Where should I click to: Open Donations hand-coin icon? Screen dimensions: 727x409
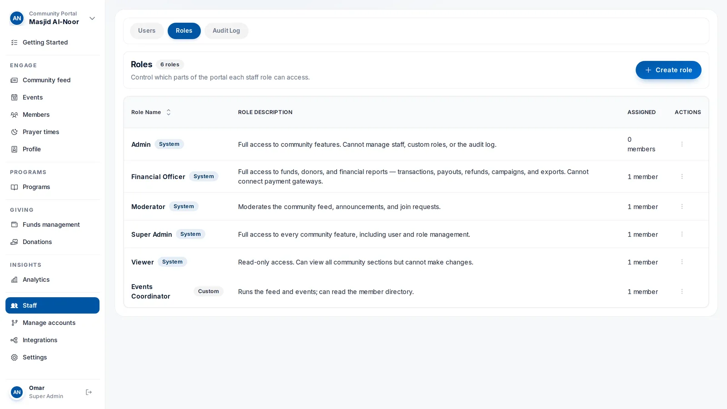pos(14,242)
